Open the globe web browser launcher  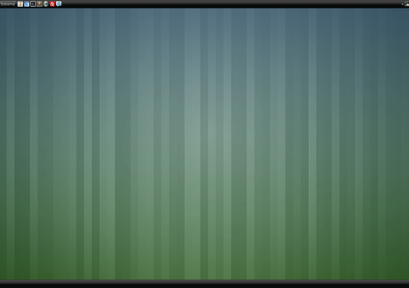tap(46, 4)
